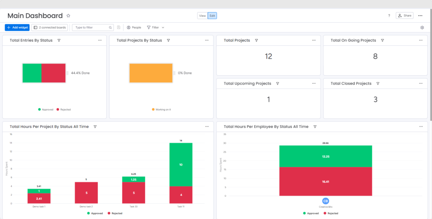Click the Task 11 green Approved bar segment
432x219 pixels.
coord(181,165)
